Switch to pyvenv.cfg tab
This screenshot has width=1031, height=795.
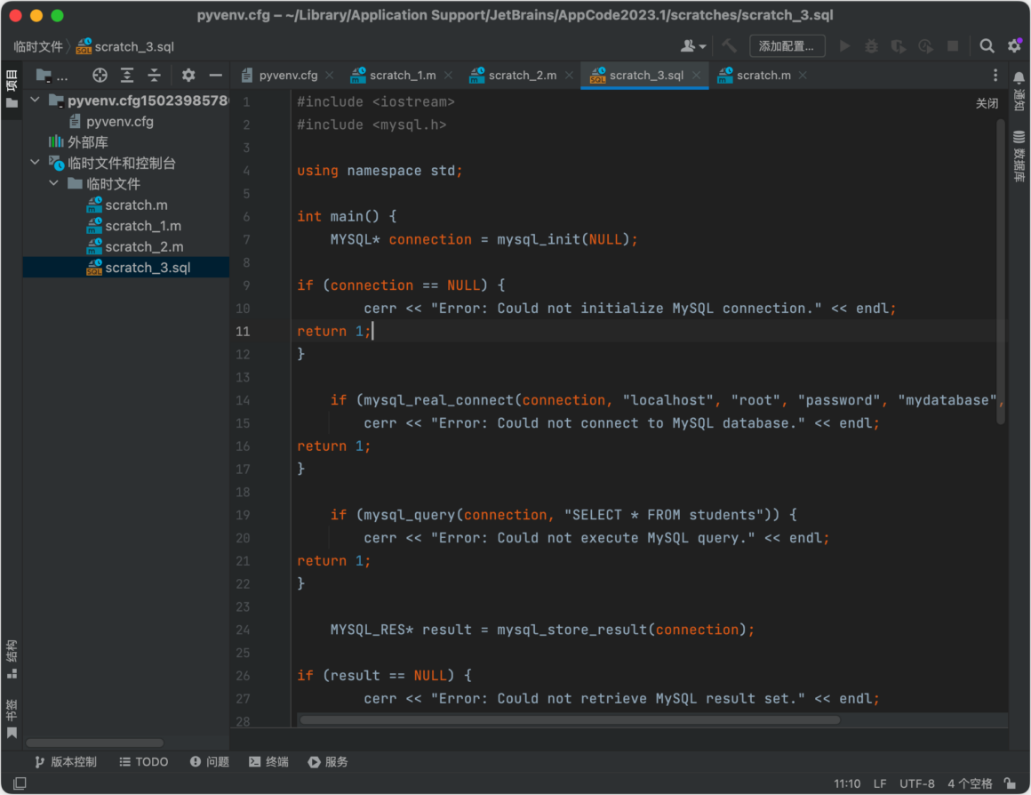pyautogui.click(x=288, y=76)
